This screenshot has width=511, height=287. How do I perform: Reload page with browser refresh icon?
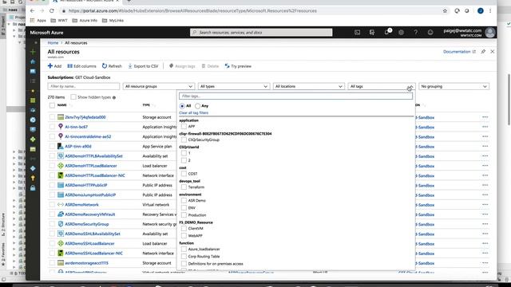pos(52,10)
